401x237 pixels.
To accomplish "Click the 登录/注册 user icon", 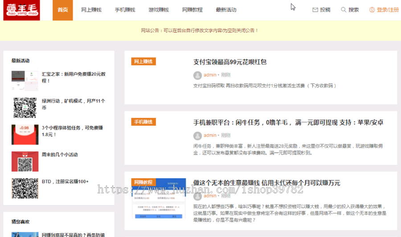I will (x=372, y=10).
